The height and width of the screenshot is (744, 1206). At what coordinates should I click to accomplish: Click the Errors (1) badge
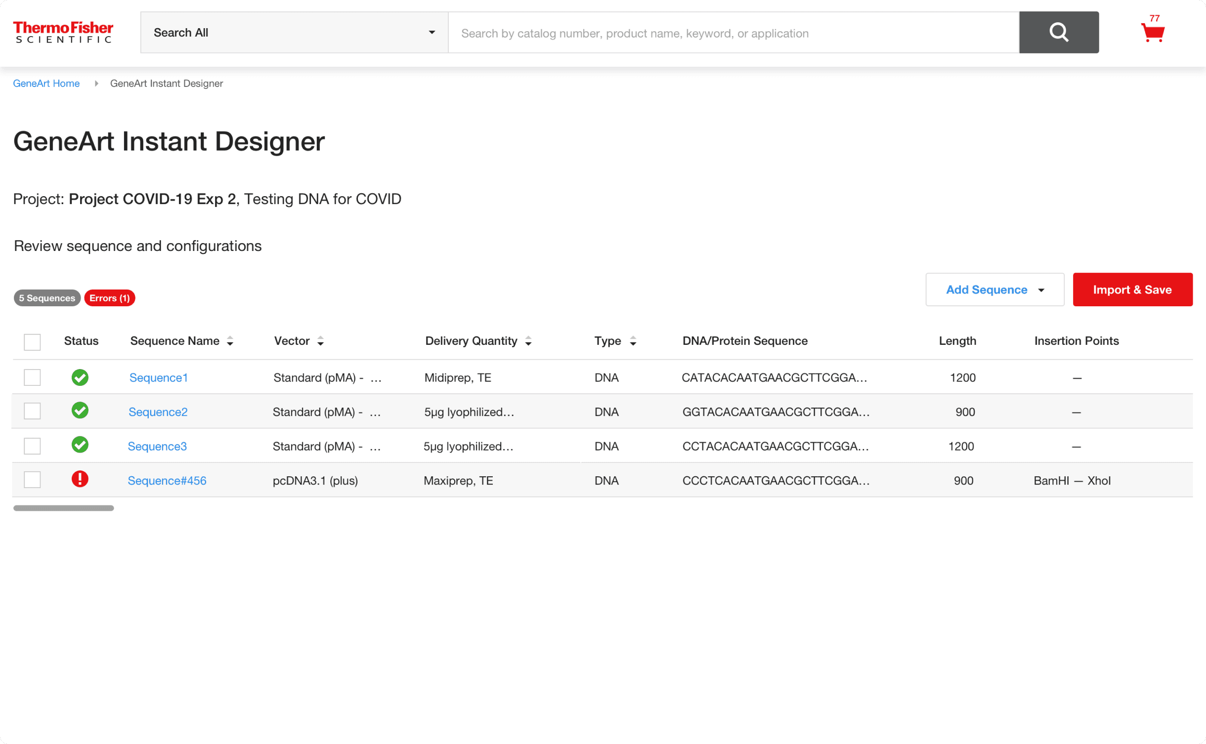click(x=110, y=298)
